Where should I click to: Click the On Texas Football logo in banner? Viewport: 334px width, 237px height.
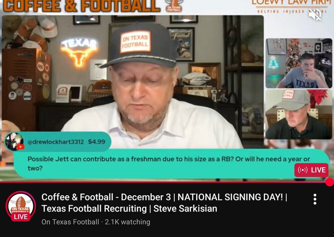point(174,6)
